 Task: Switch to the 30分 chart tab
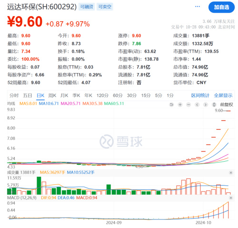pos(132,95)
